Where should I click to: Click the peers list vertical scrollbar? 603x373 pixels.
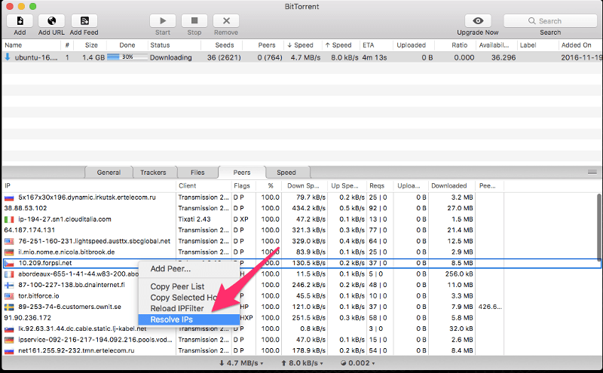pos(598,227)
